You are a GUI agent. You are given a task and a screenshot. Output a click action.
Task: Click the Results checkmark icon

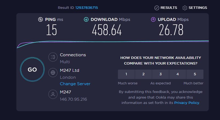pyautogui.click(x=157, y=8)
